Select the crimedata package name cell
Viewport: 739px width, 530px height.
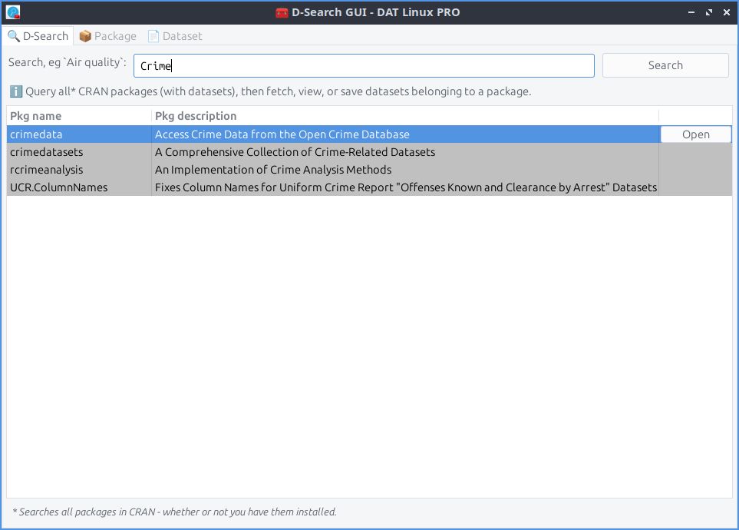36,134
